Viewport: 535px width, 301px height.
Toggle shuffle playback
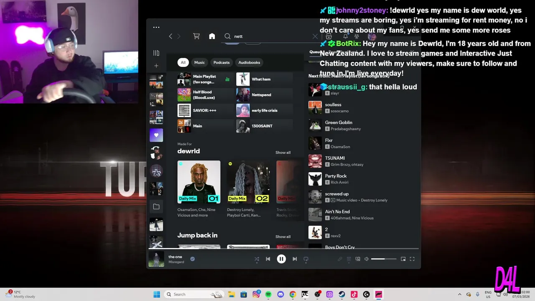click(x=257, y=259)
